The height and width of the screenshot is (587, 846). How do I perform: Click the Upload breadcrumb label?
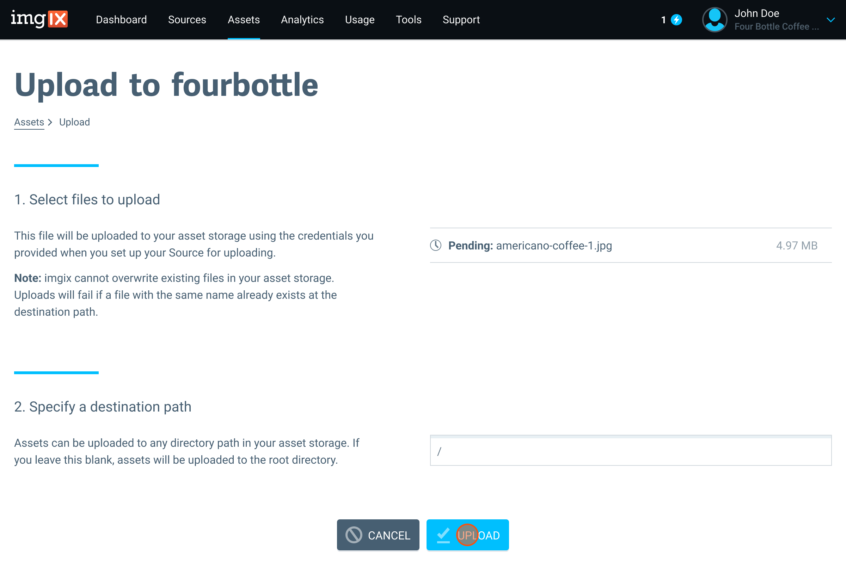(x=74, y=122)
